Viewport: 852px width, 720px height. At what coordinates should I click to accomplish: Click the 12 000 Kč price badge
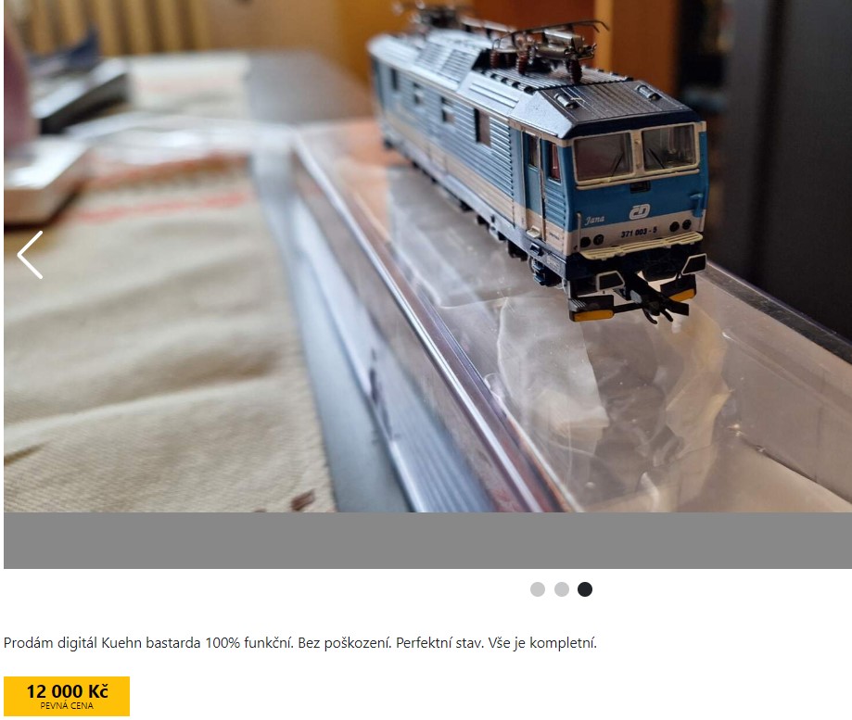[67, 696]
